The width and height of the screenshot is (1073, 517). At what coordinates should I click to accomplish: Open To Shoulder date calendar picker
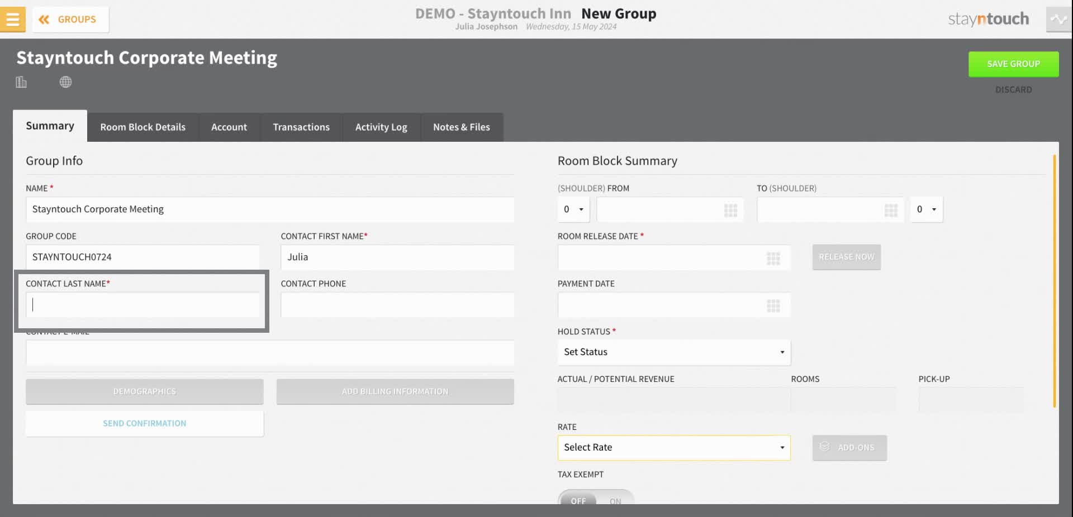[891, 210]
